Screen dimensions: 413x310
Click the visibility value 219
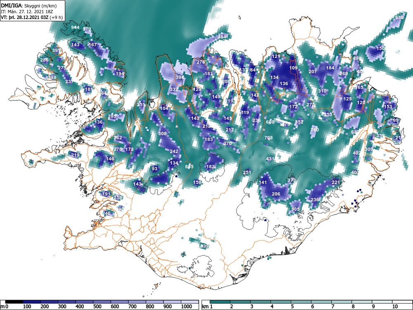[75, 155]
